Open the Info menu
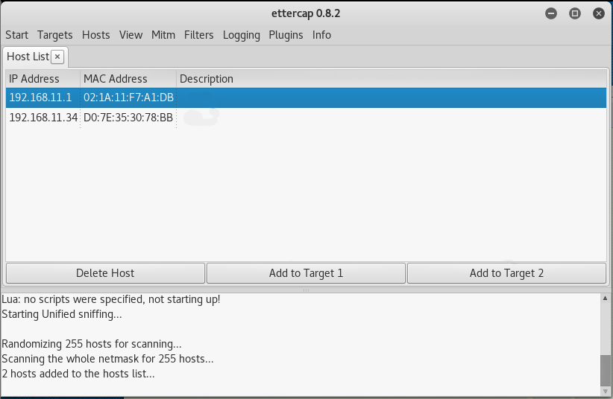 coord(321,35)
